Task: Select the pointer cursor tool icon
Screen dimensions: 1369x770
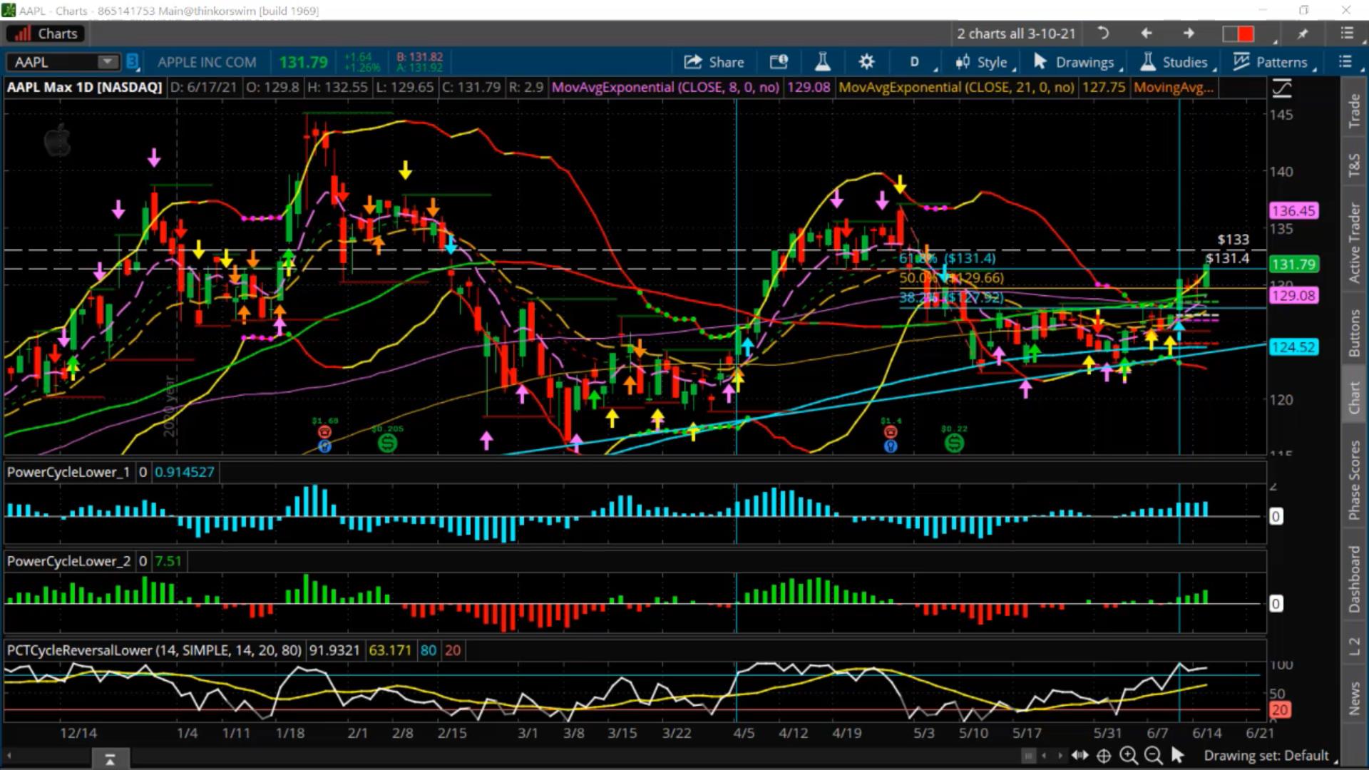Action: pos(1178,755)
